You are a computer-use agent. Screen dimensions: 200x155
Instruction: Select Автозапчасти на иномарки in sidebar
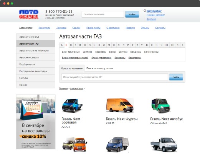pos(36,50)
